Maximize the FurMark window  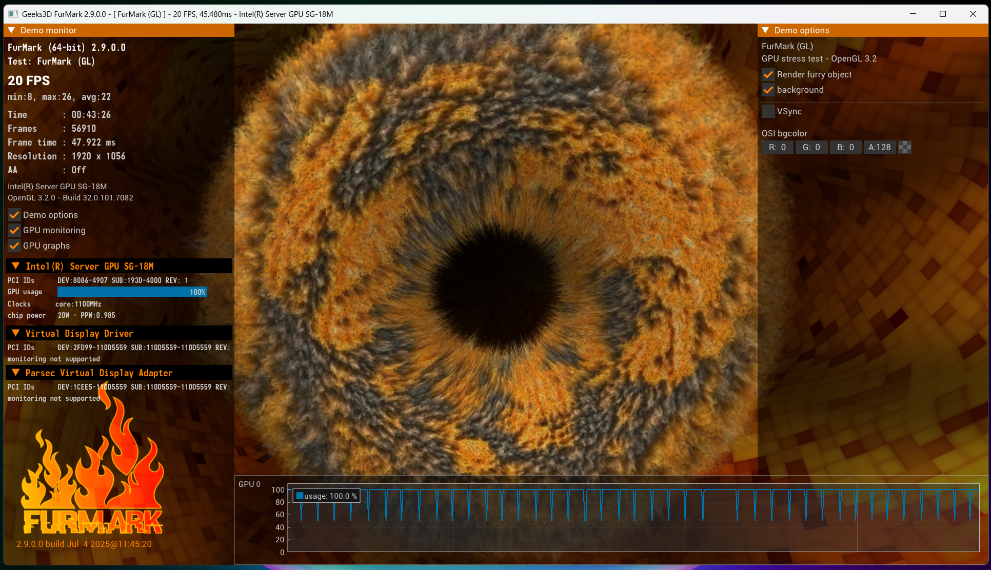click(x=942, y=14)
